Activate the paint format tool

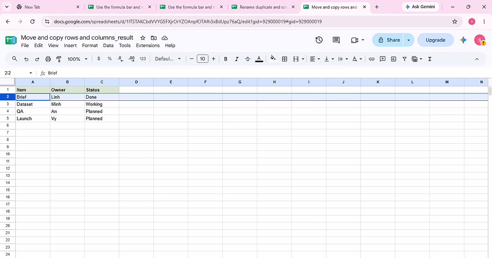pos(59,59)
